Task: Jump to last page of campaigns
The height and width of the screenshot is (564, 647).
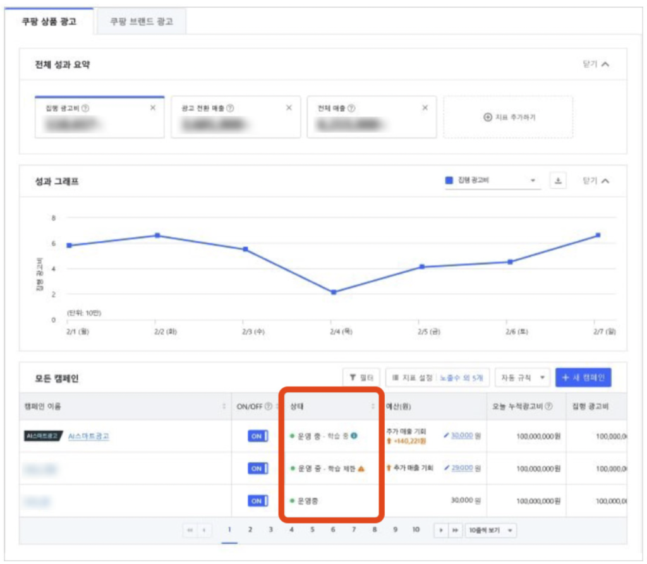Action: pos(455,530)
